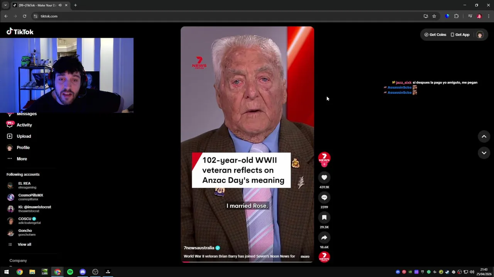View site information icon in address bar
Image resolution: width=494 pixels, height=277 pixels.
click(36, 16)
